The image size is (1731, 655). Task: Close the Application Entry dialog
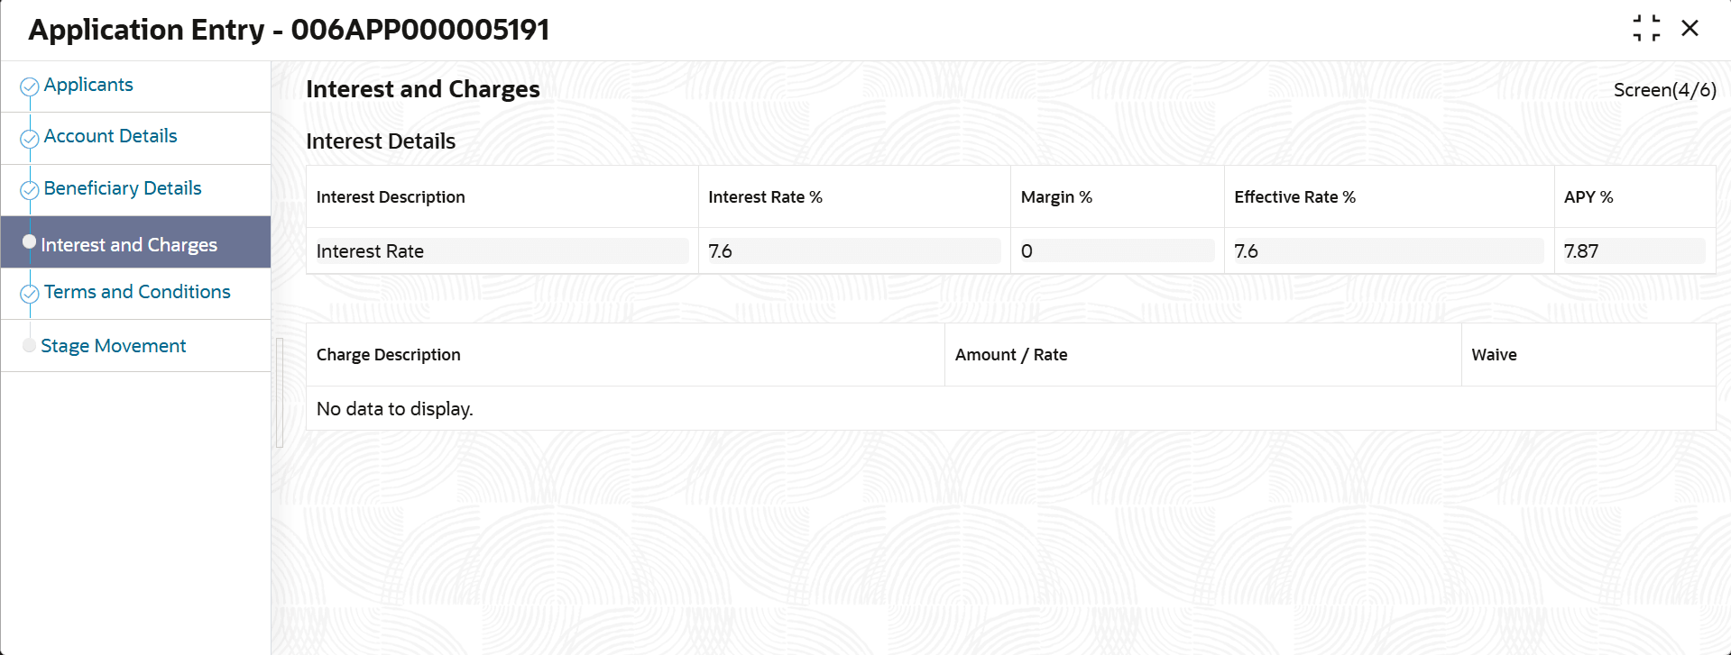coord(1690,28)
